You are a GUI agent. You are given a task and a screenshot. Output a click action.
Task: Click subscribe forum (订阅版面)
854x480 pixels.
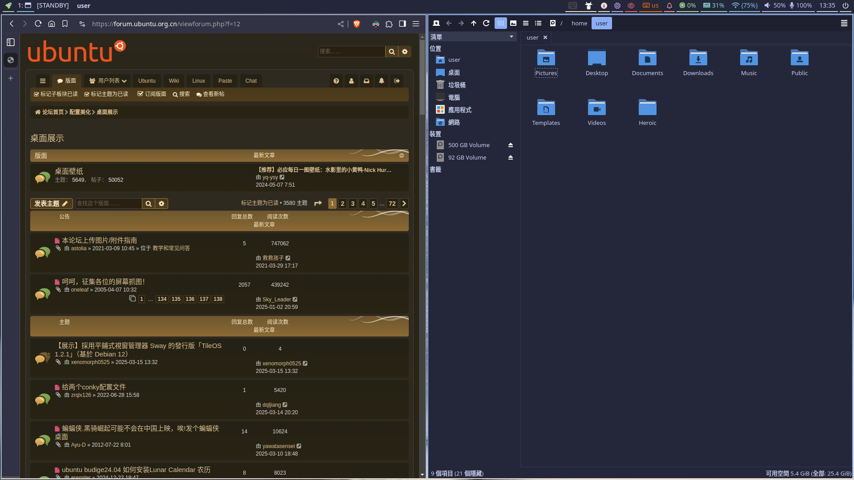[x=152, y=94]
